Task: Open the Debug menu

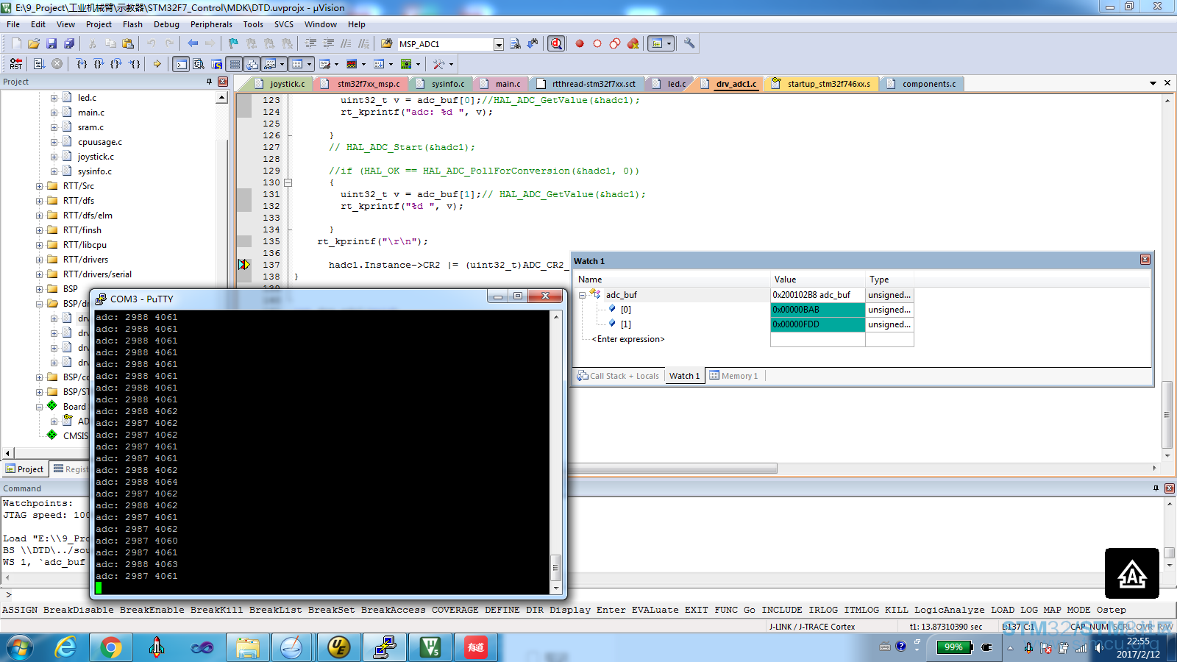Action: (166, 24)
